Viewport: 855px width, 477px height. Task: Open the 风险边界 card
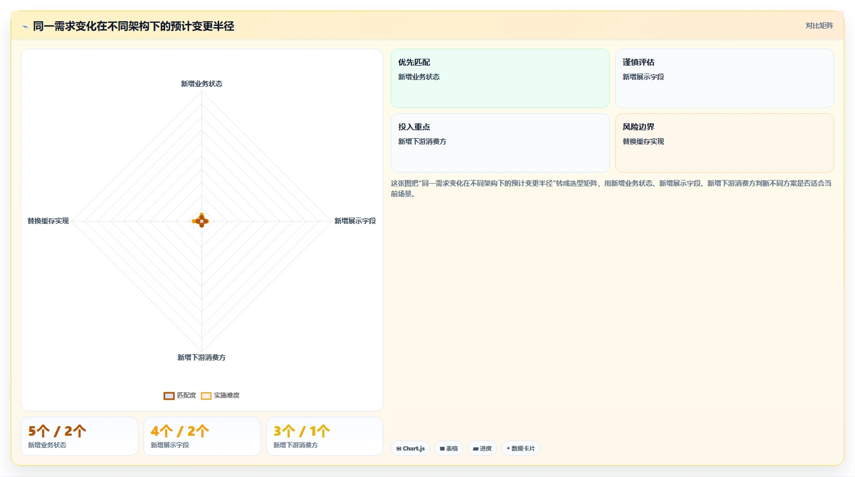pos(724,143)
